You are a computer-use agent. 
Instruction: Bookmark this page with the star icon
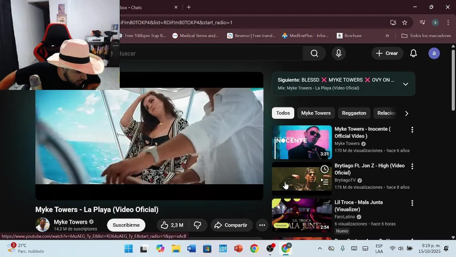(x=405, y=22)
